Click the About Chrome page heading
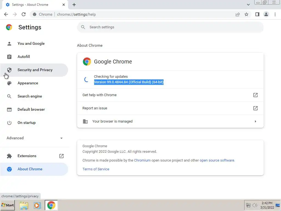The width and height of the screenshot is (281, 211). pyautogui.click(x=90, y=45)
